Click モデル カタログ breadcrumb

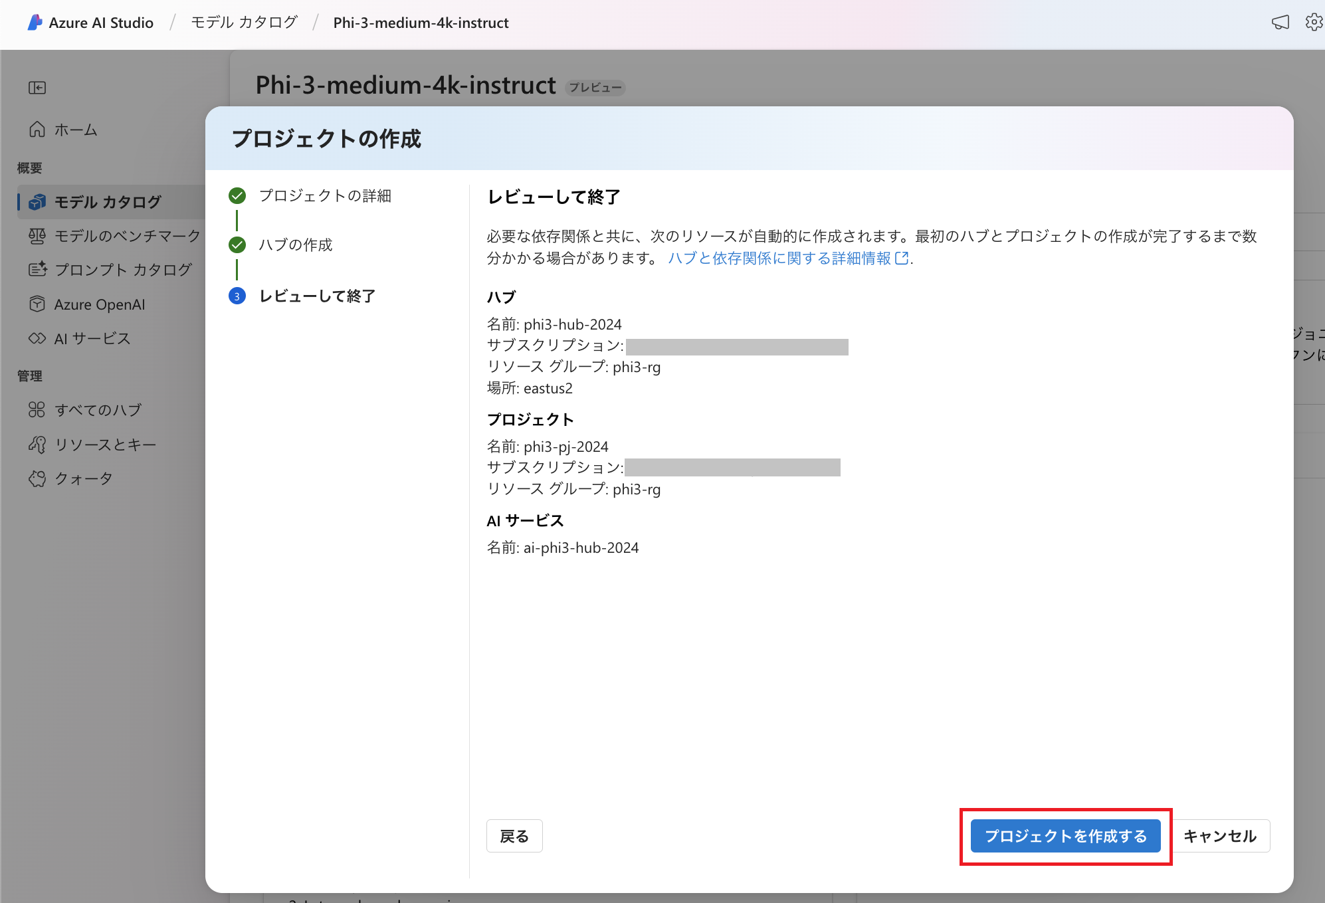tap(244, 23)
